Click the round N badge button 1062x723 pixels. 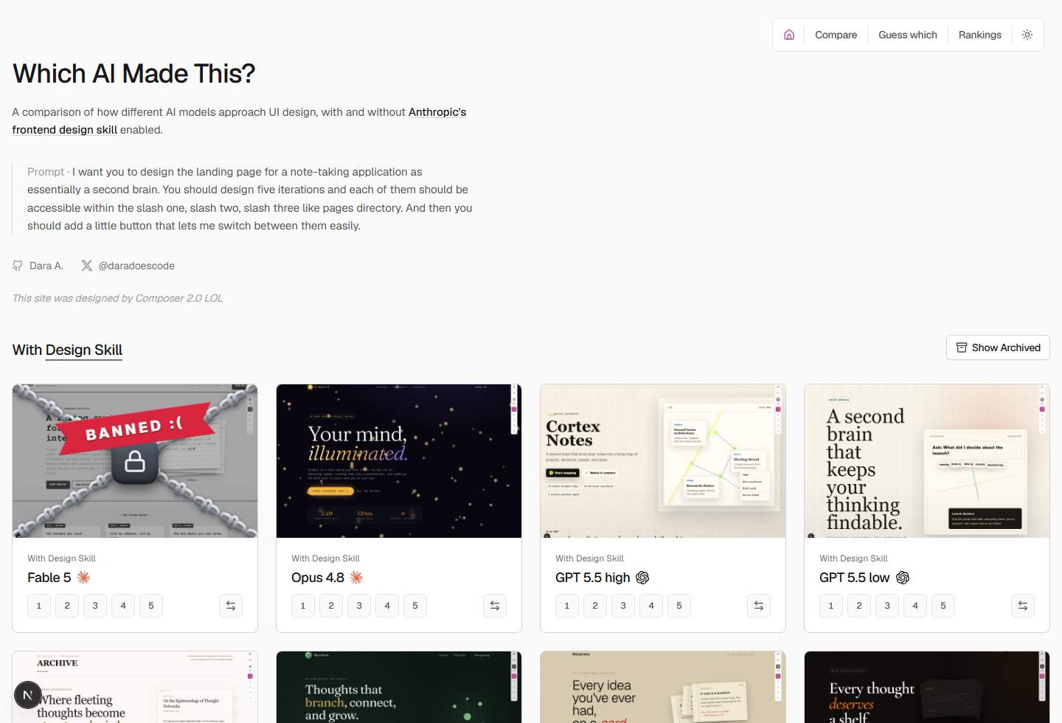point(27,695)
